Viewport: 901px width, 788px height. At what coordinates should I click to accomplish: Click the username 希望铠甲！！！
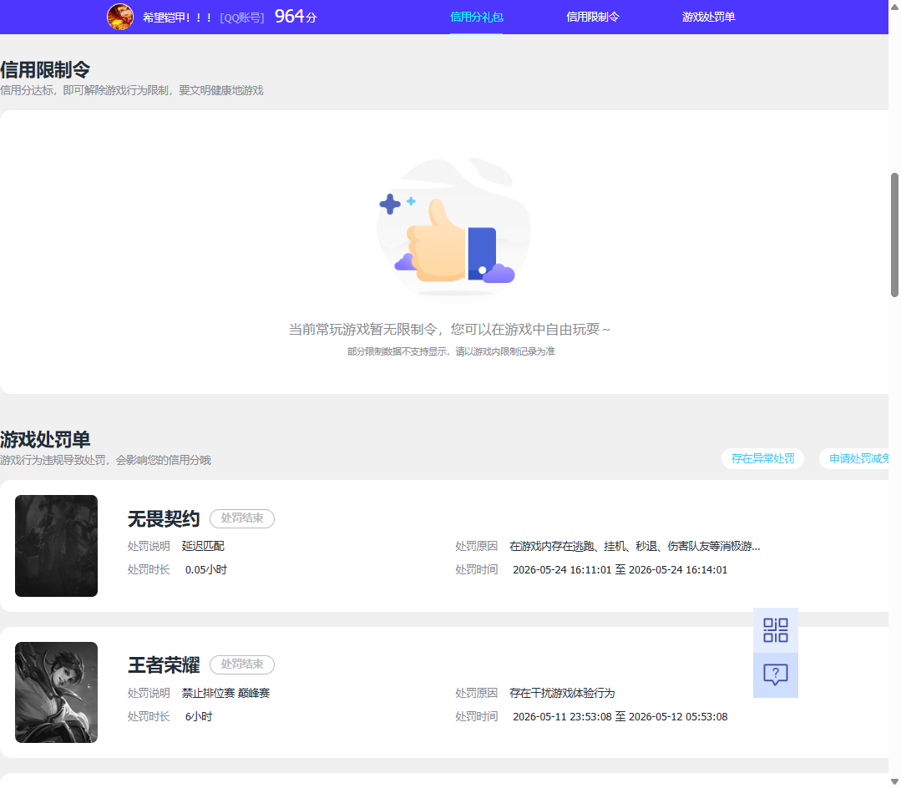(178, 18)
